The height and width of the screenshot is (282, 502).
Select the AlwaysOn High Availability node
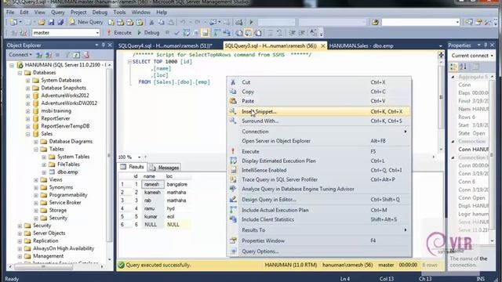tap(64, 248)
